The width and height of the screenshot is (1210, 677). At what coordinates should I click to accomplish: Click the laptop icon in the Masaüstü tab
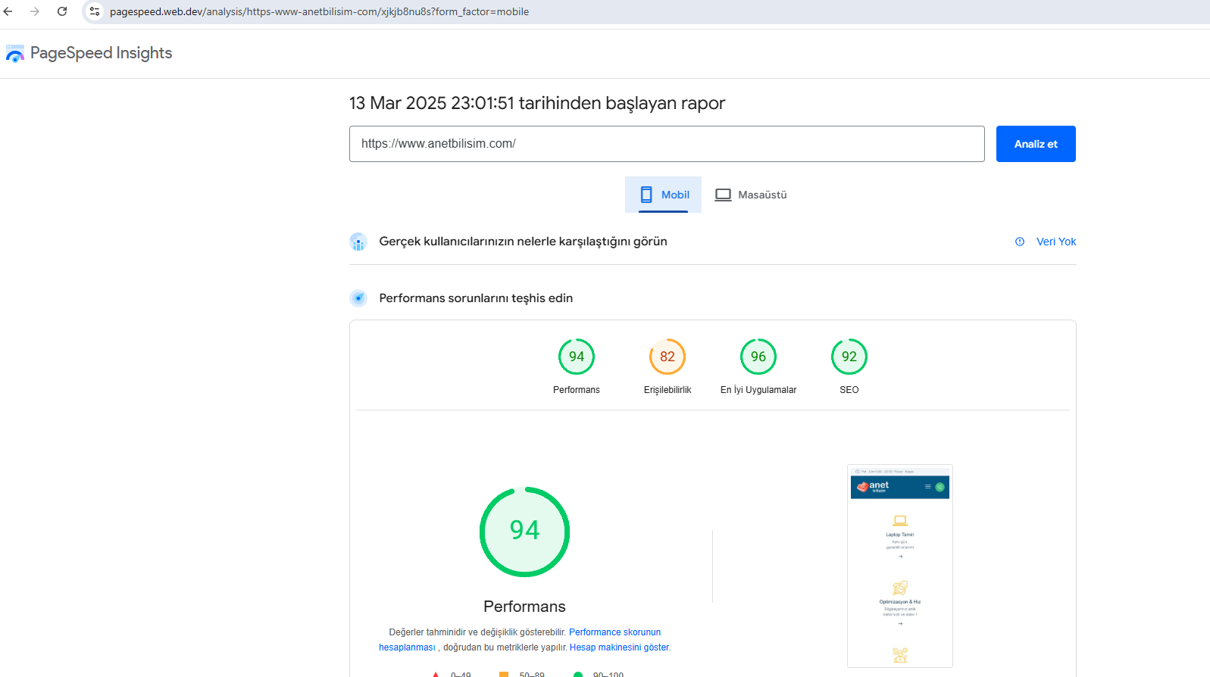pos(724,195)
